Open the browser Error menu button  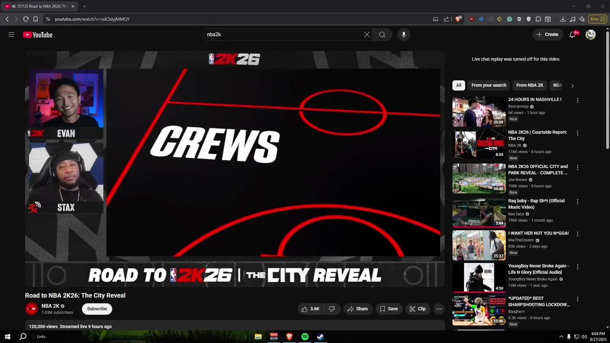click(x=597, y=19)
